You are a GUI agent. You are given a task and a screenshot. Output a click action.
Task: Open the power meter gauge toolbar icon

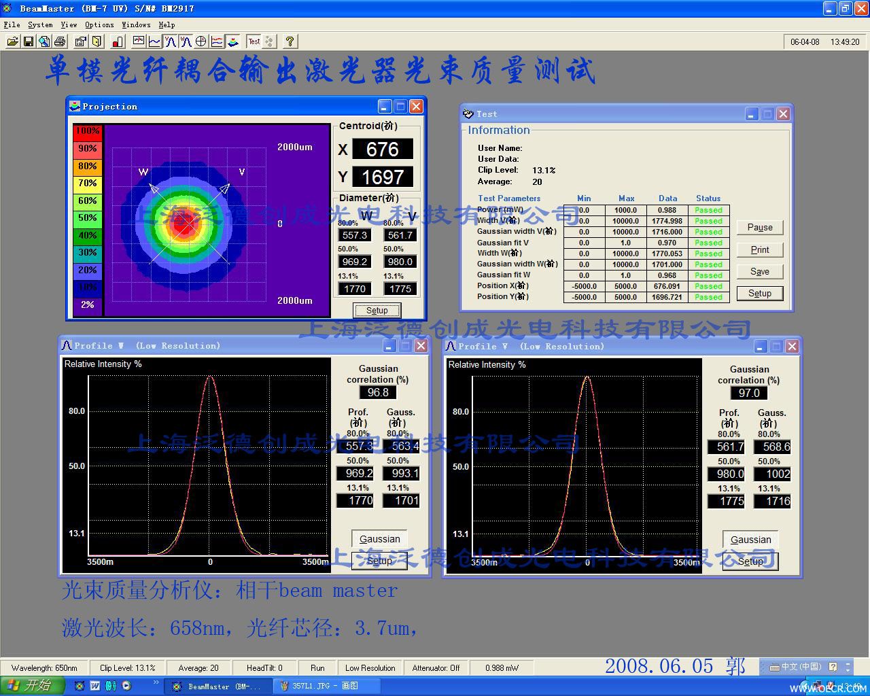(x=139, y=41)
